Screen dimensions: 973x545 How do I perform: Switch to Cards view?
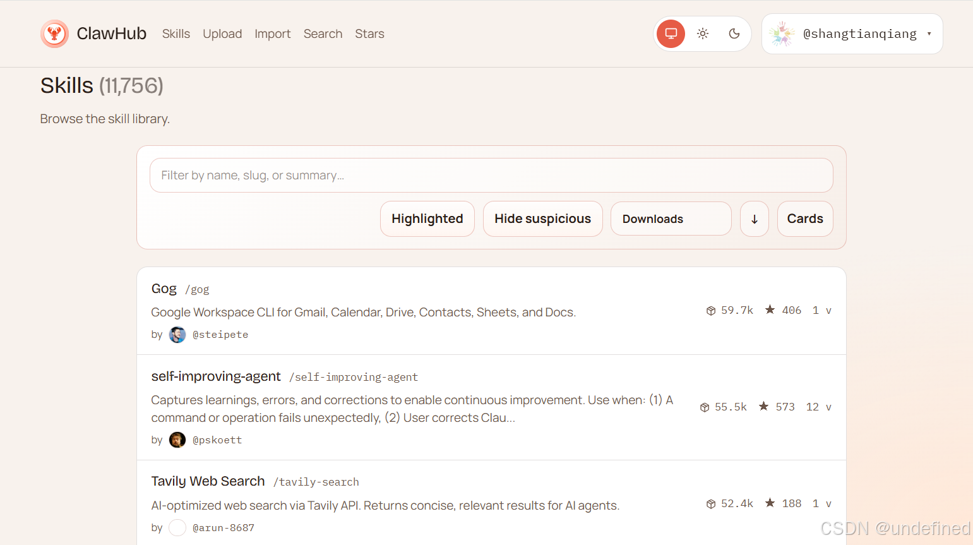tap(805, 219)
